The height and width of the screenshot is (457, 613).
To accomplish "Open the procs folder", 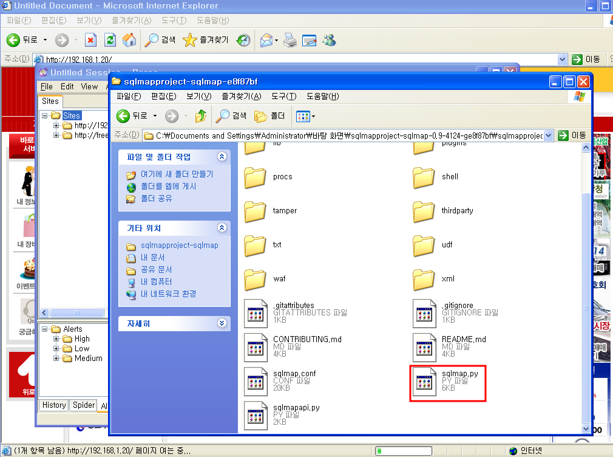I will coord(256,177).
